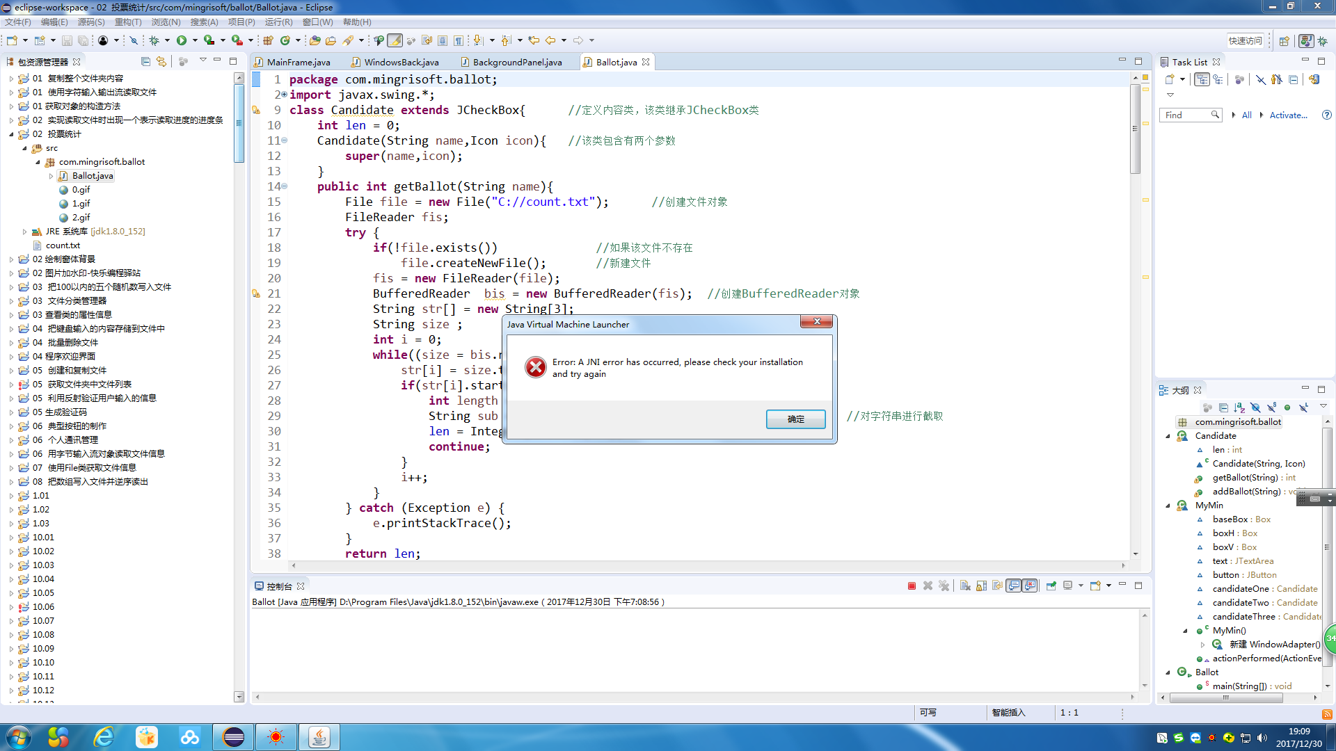Collapse MyMin class in Outline
The image size is (1336, 751).
point(1168,506)
